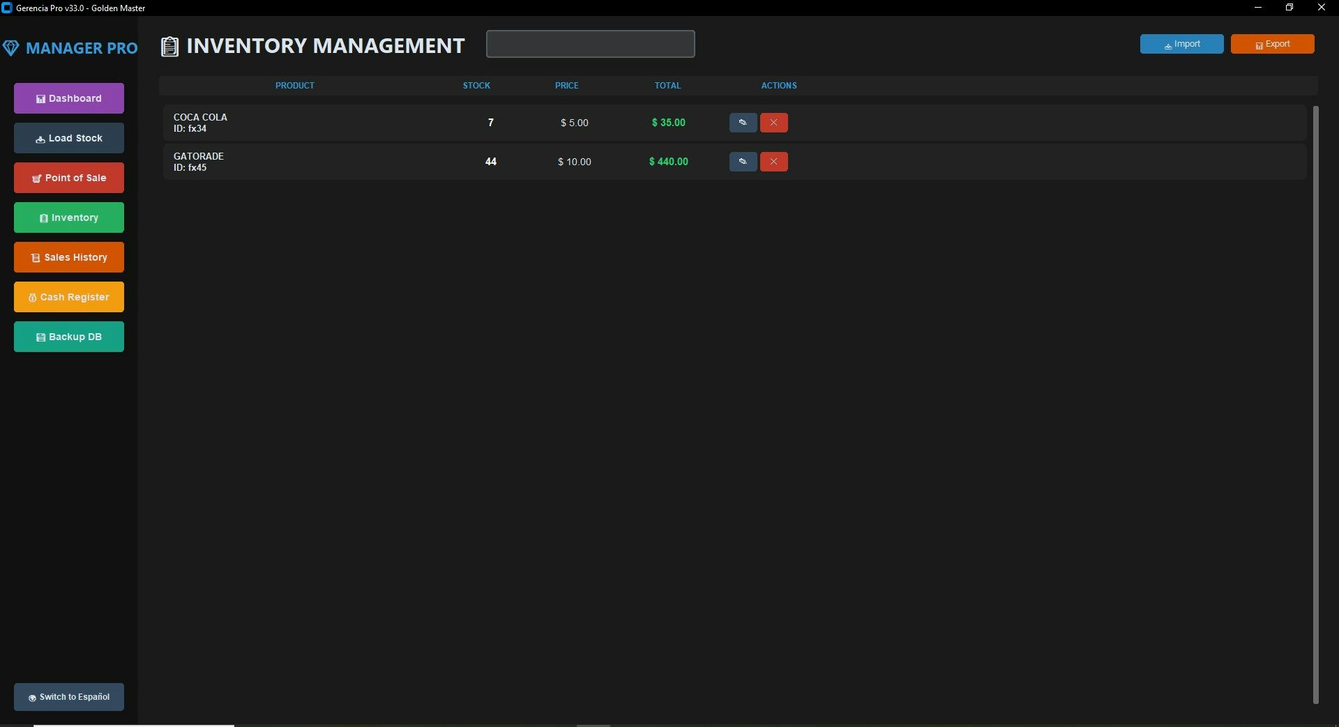Screen dimensions: 1339x727
Task: Click the $ 35.00 total value
Action: tap(669, 123)
